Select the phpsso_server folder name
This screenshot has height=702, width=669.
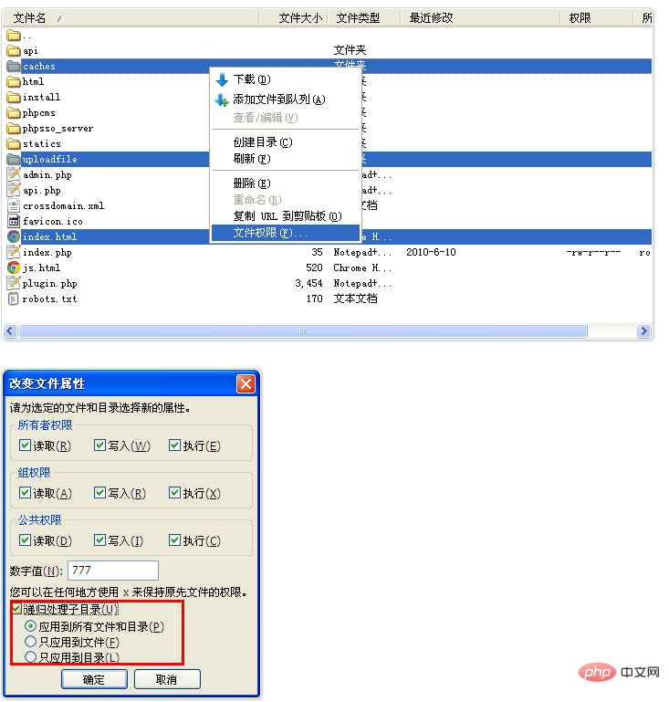[57, 129]
